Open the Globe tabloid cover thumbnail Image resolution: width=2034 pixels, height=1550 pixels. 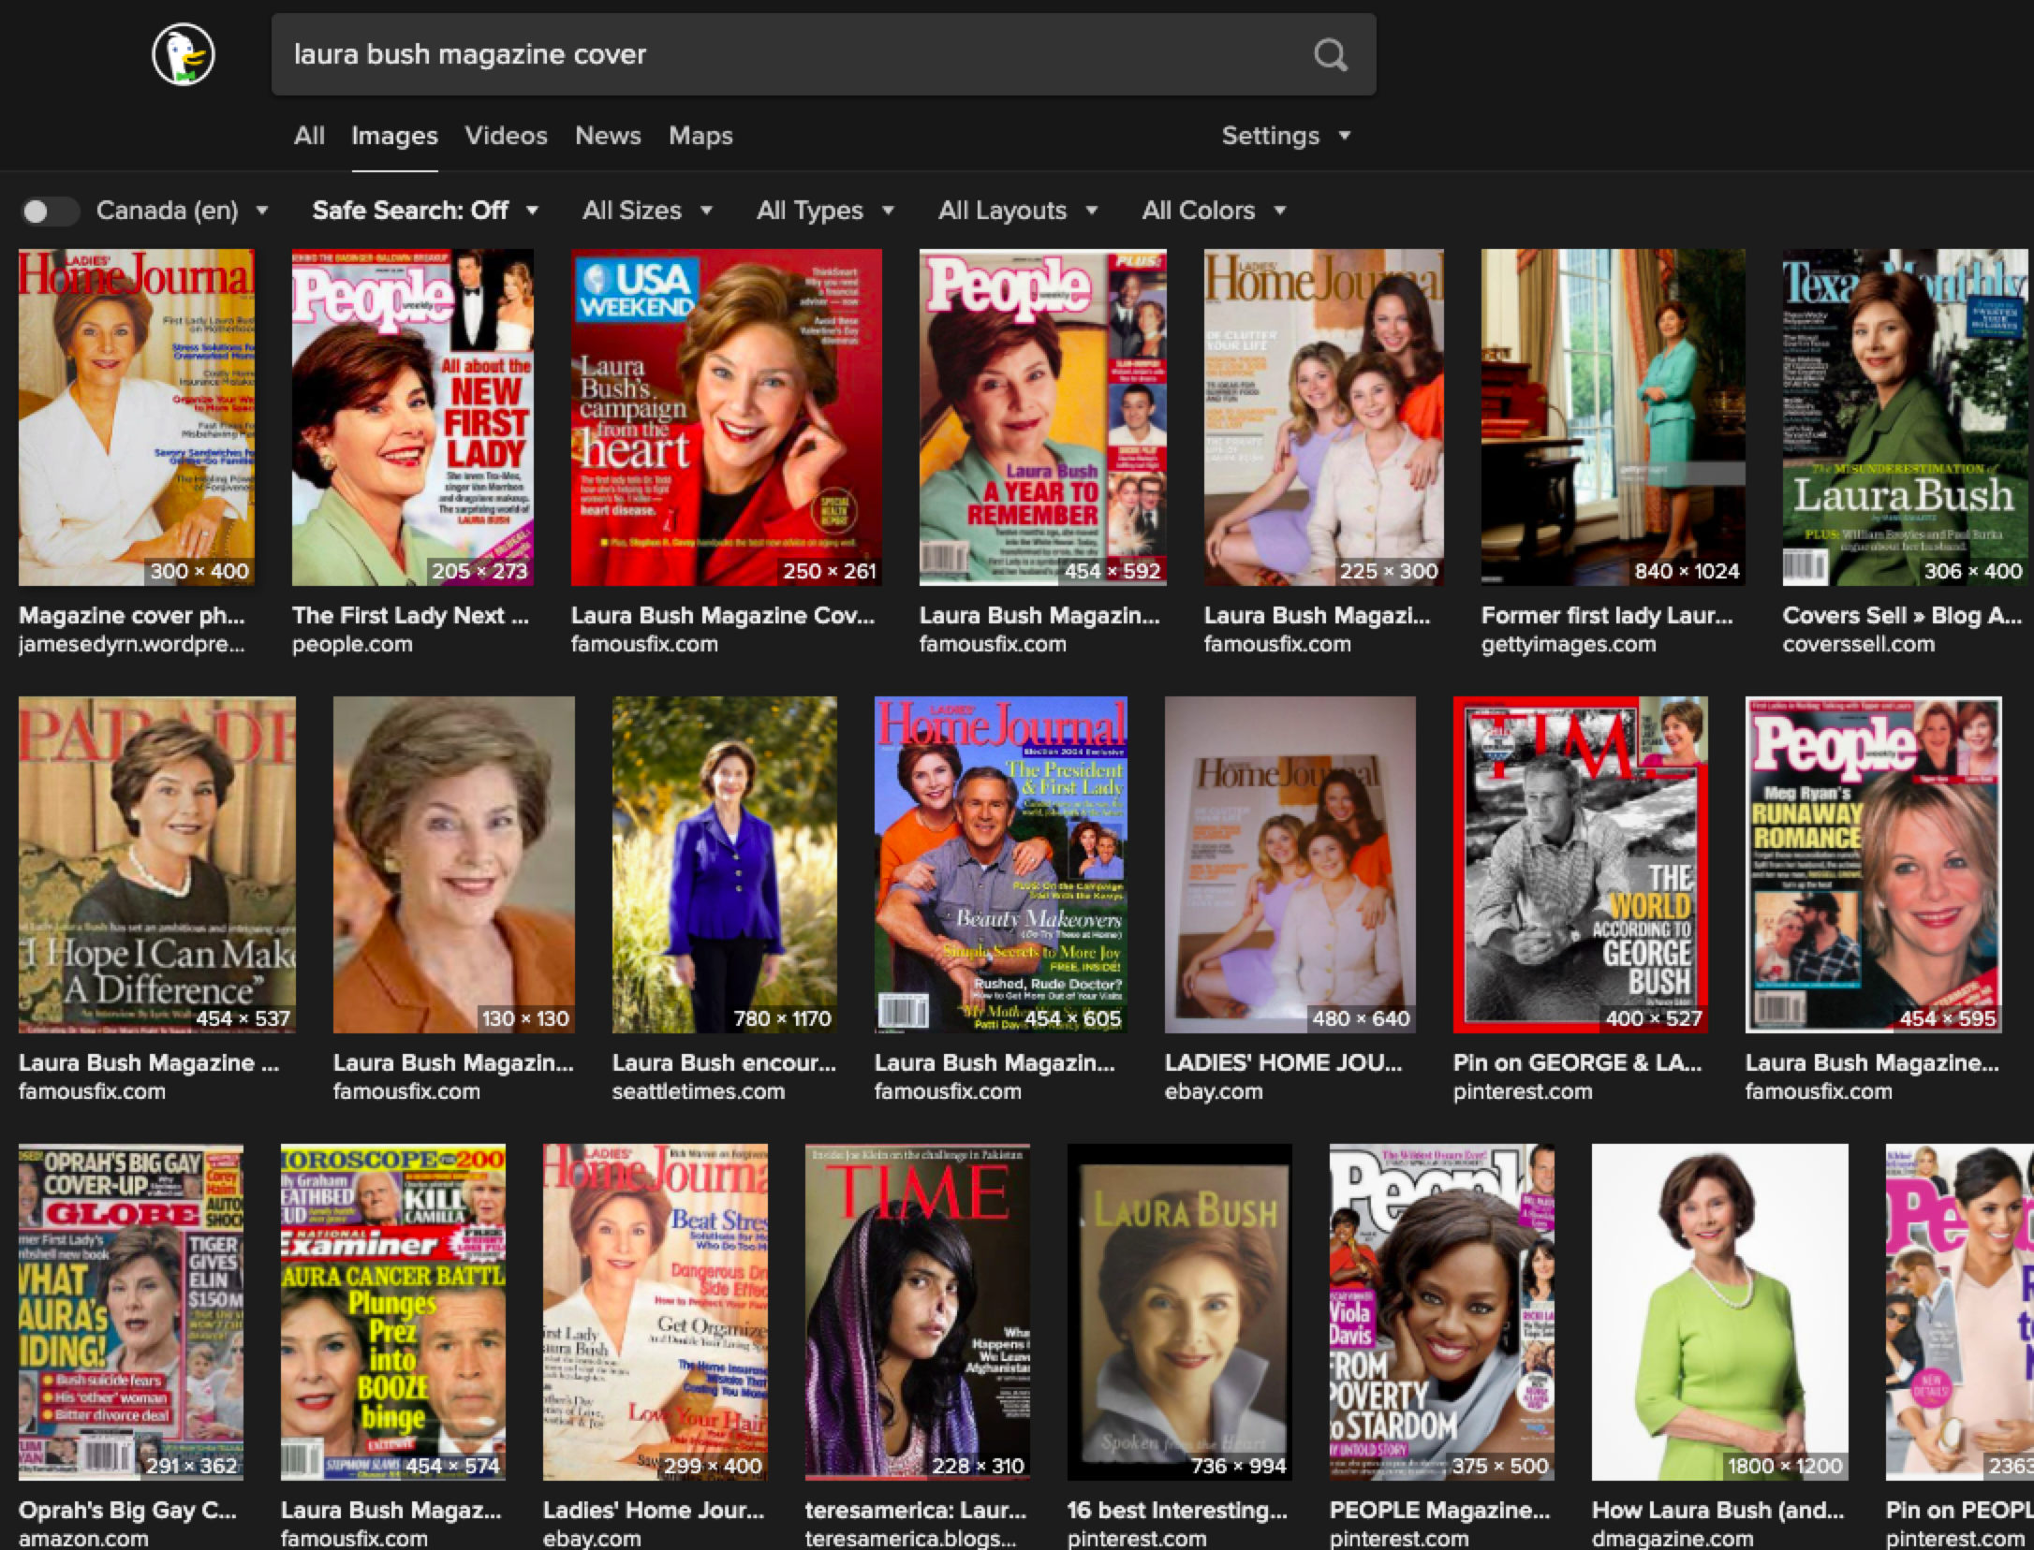point(131,1312)
